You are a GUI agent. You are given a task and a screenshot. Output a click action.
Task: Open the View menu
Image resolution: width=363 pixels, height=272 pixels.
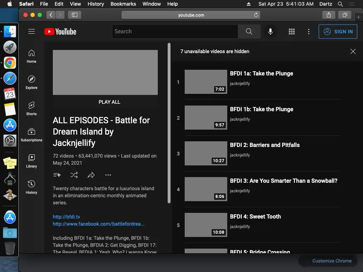tap(76, 4)
